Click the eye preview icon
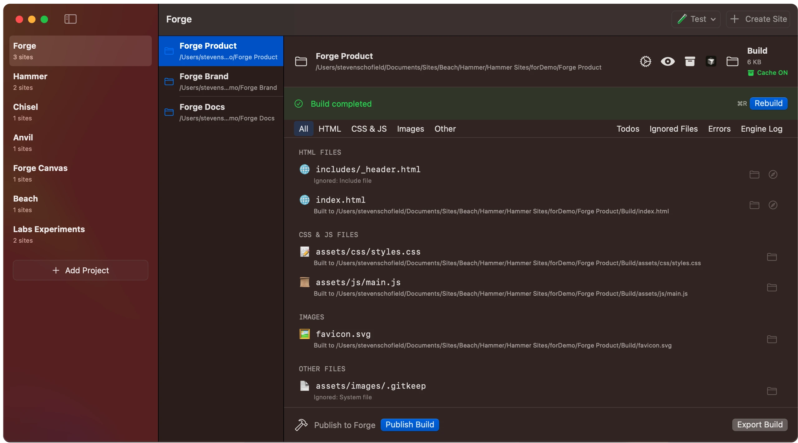 tap(668, 61)
